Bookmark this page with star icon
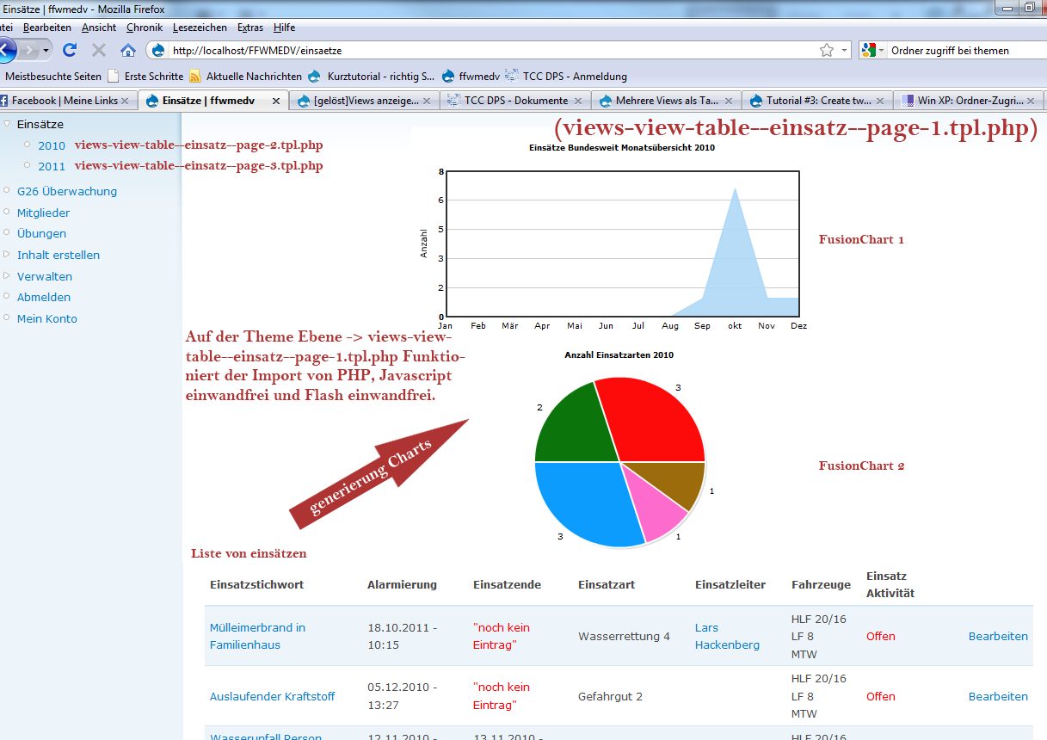This screenshot has height=740, width=1047. 827,50
